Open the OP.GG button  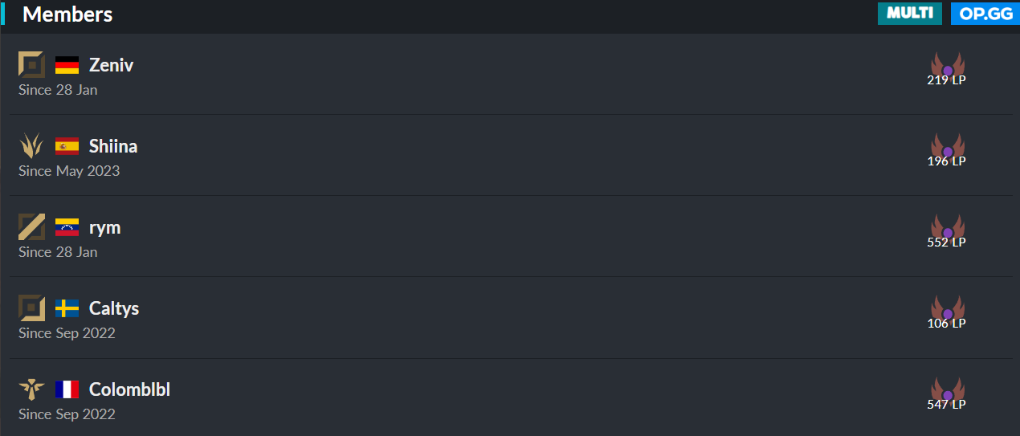985,13
